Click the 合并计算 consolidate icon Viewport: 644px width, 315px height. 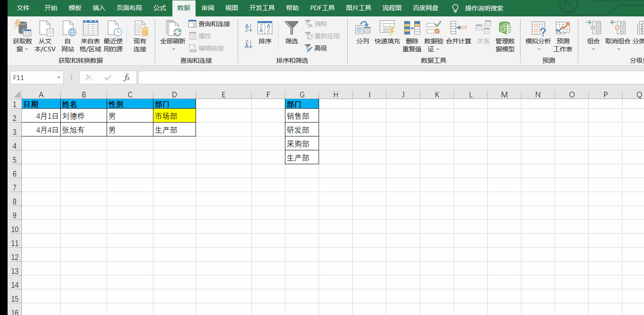(459, 29)
